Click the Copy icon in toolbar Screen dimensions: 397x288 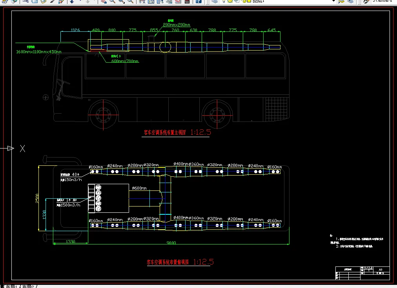click(35, 1)
